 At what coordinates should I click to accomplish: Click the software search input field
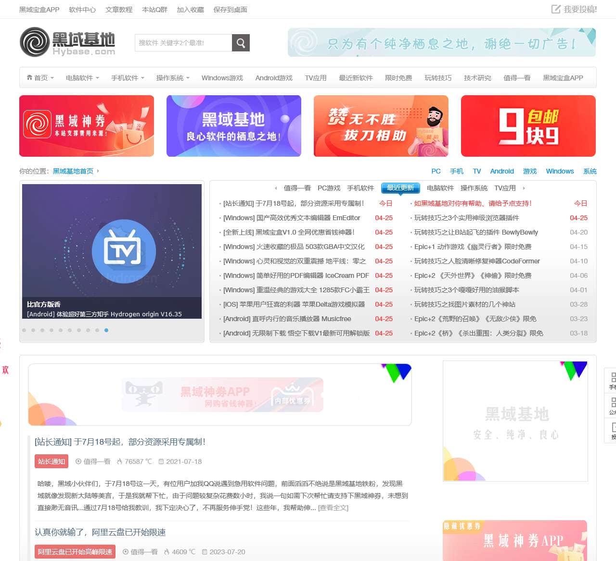click(182, 43)
